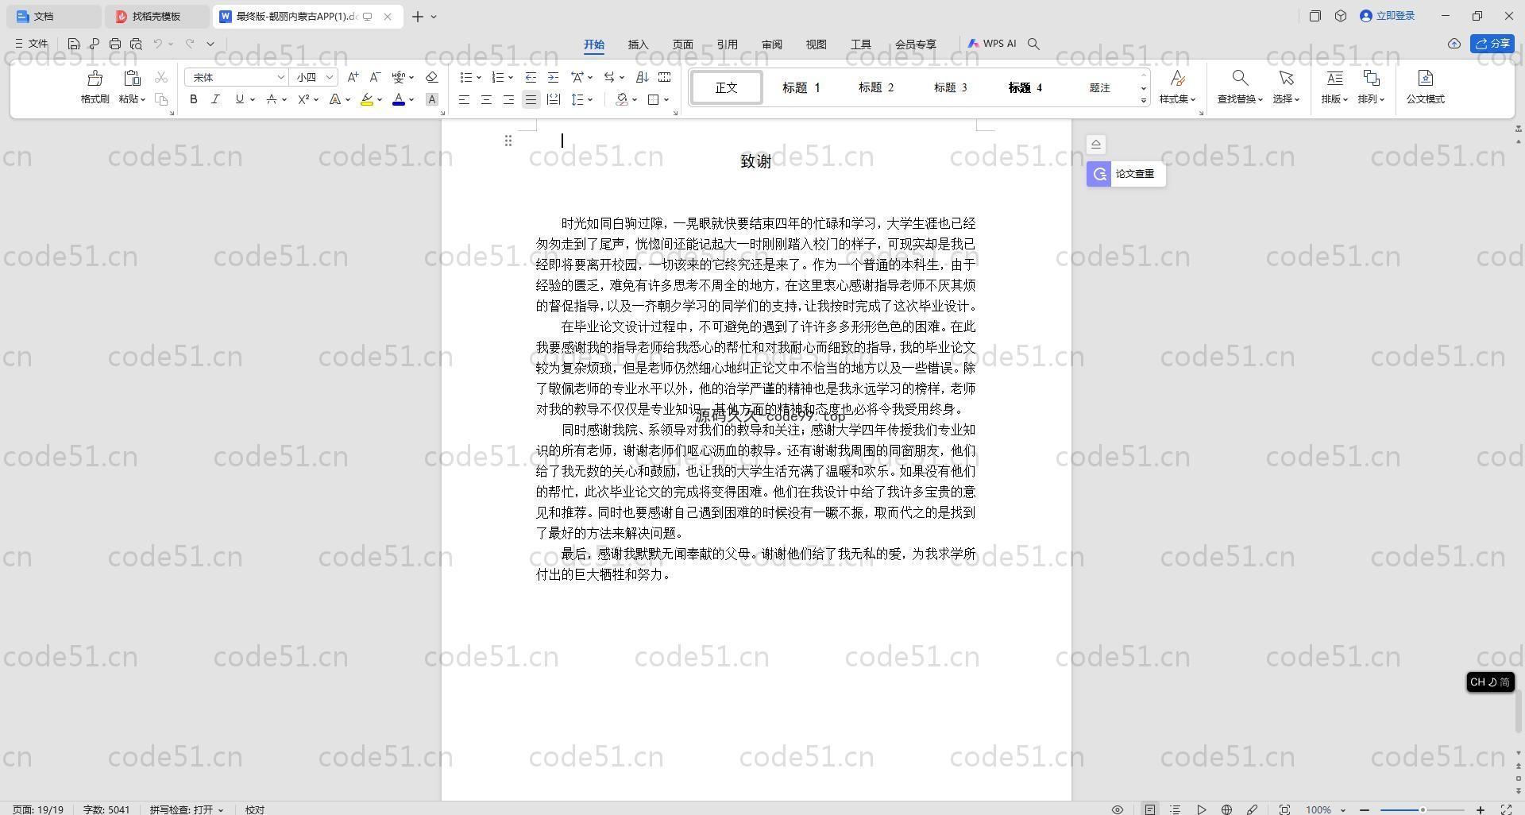1525x815 pixels.
Task: Open the Official Document mode (公文模式) icon
Action: [1425, 78]
